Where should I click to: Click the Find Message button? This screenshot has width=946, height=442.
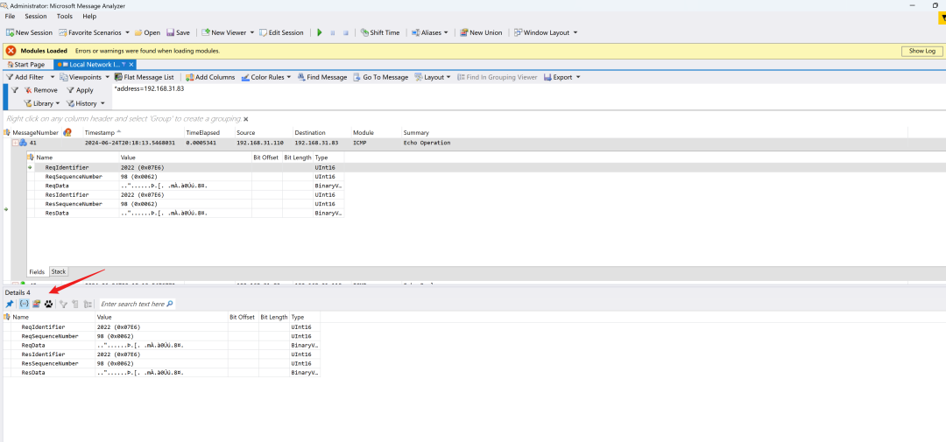[x=321, y=77]
